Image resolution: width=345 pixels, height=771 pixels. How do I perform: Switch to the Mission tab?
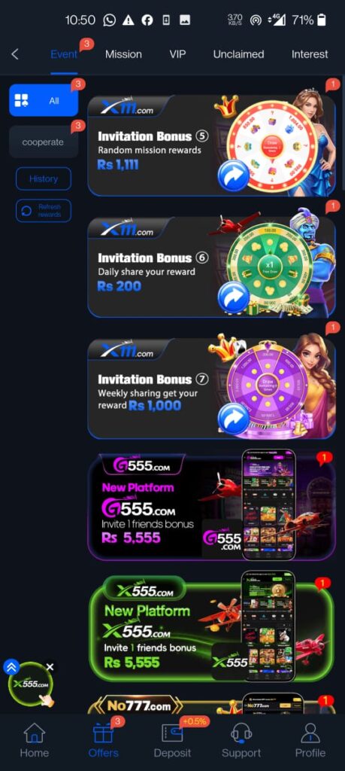(123, 54)
